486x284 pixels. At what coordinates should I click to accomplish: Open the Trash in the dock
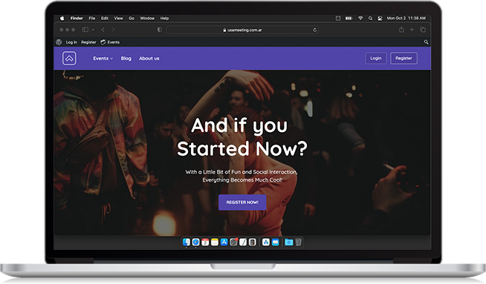[x=298, y=242]
